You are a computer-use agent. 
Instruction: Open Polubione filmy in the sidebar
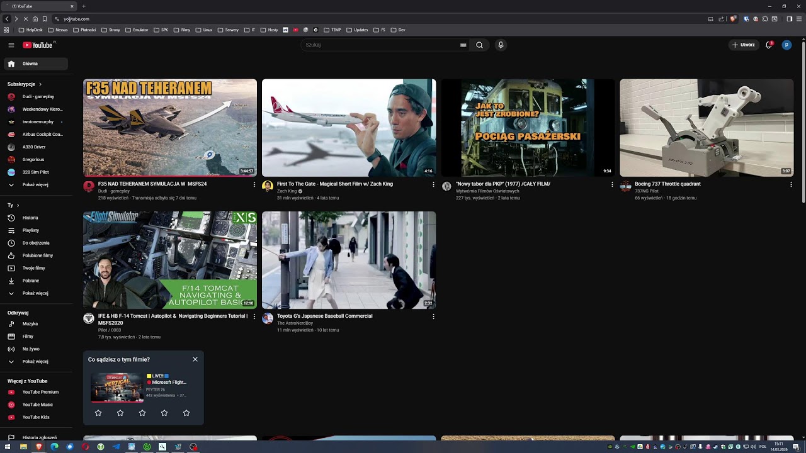(37, 255)
